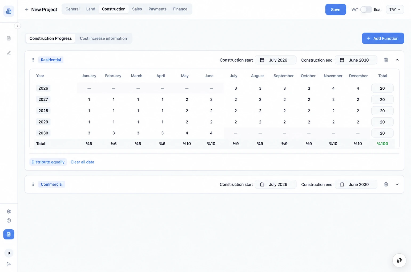Switch to the Land tab
This screenshot has width=411, height=272.
click(91, 9)
